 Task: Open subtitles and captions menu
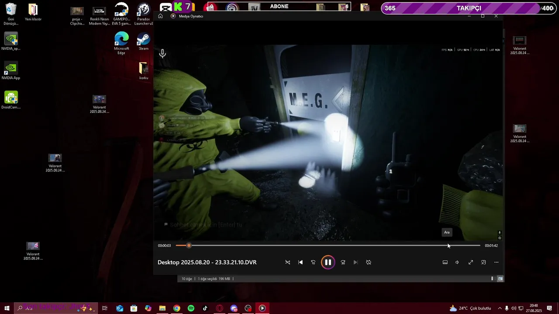(x=445, y=262)
